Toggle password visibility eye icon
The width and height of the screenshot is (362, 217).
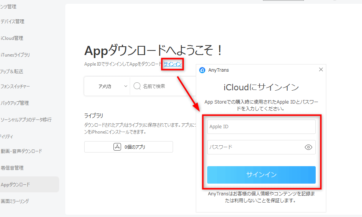point(308,147)
